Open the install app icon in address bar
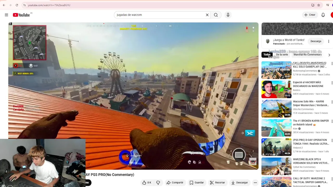The width and height of the screenshot is (333, 187). [x=313, y=5]
